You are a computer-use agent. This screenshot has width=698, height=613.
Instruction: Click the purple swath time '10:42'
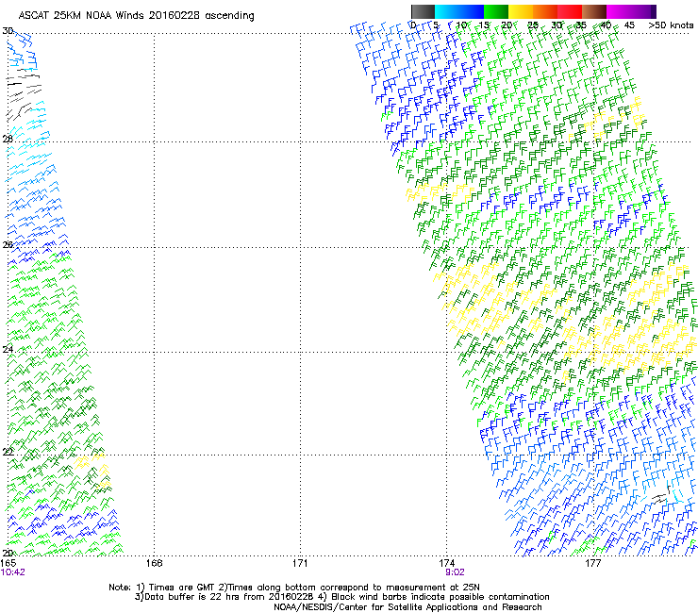(13, 572)
